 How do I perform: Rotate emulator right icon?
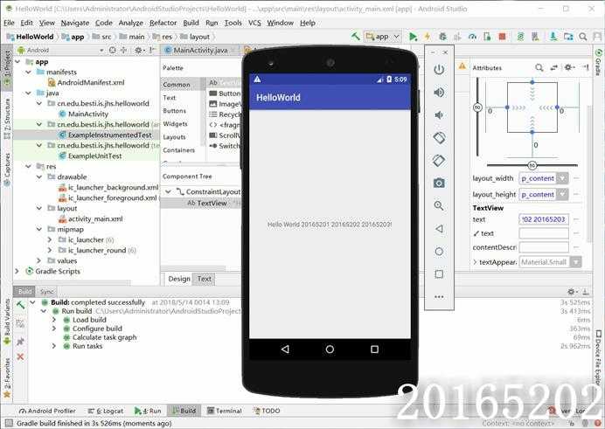point(439,161)
